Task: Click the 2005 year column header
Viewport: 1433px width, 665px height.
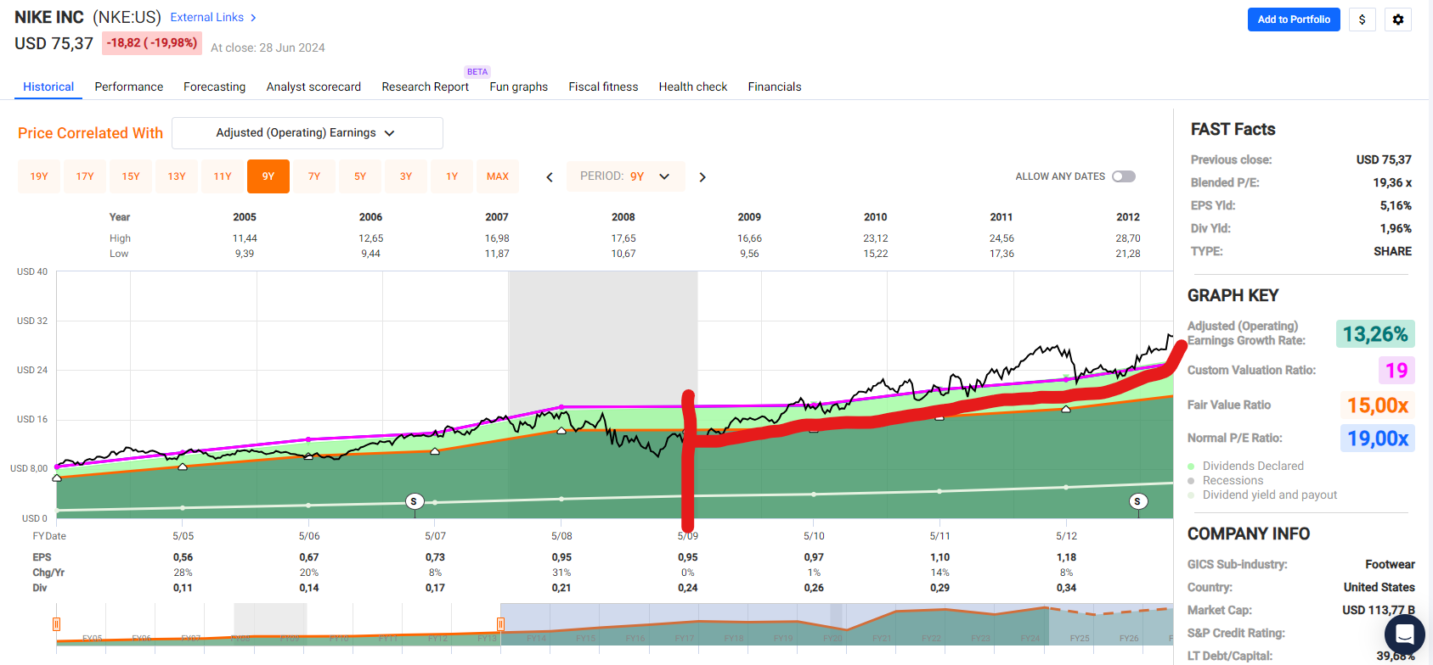Action: pos(245,217)
